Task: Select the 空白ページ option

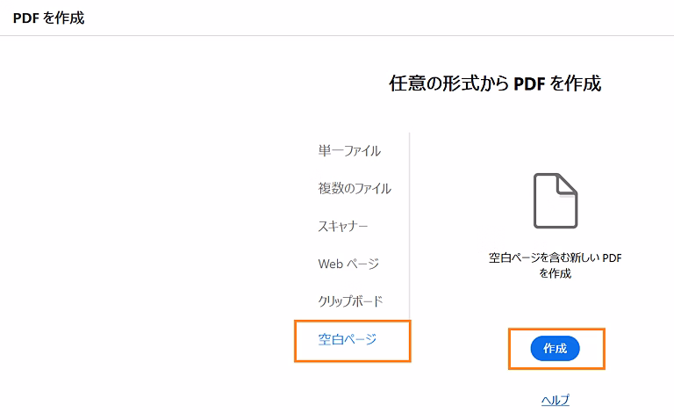Action: (x=348, y=339)
